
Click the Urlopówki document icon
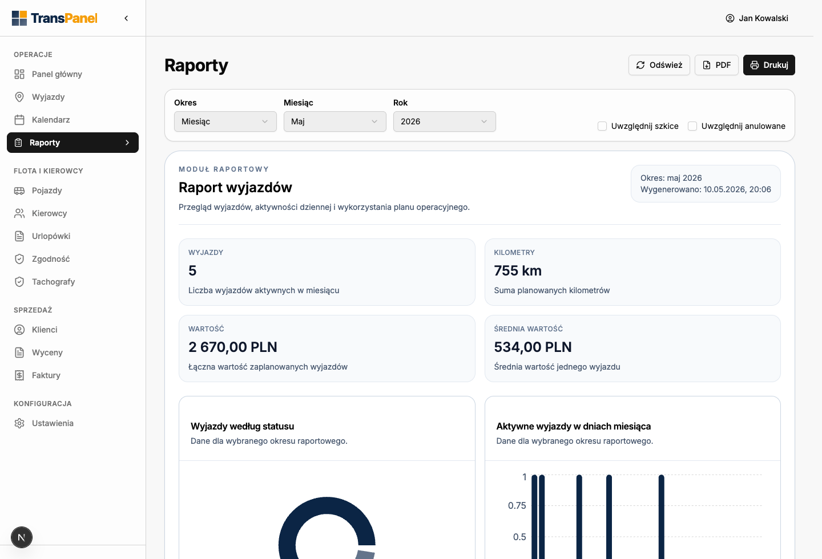19,236
